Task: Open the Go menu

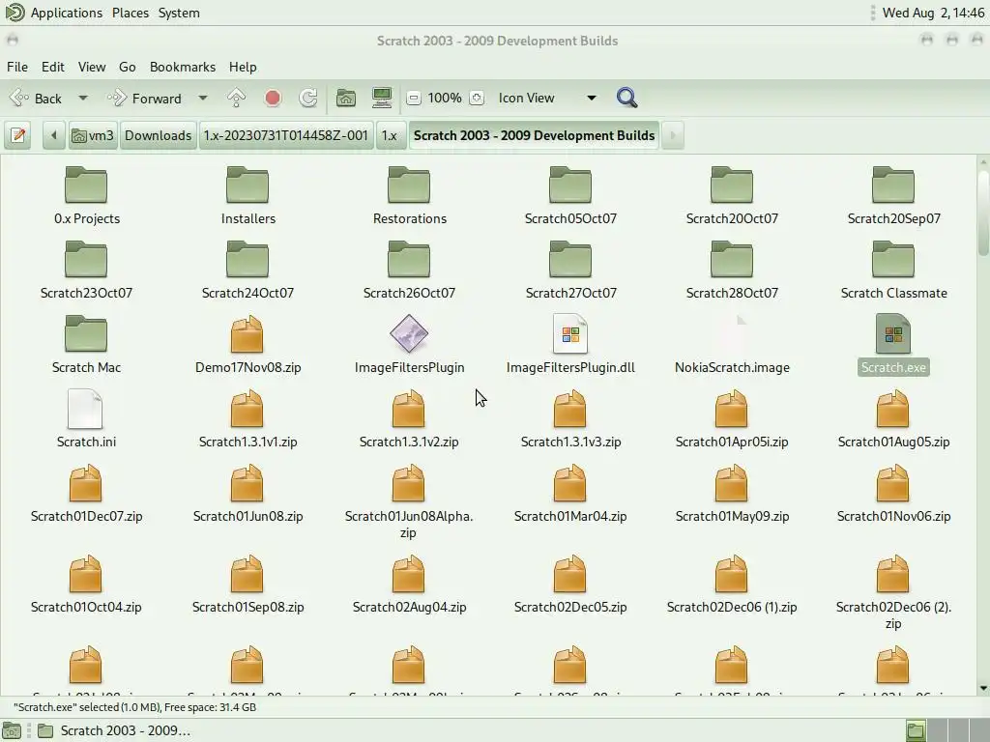Action: (x=127, y=67)
